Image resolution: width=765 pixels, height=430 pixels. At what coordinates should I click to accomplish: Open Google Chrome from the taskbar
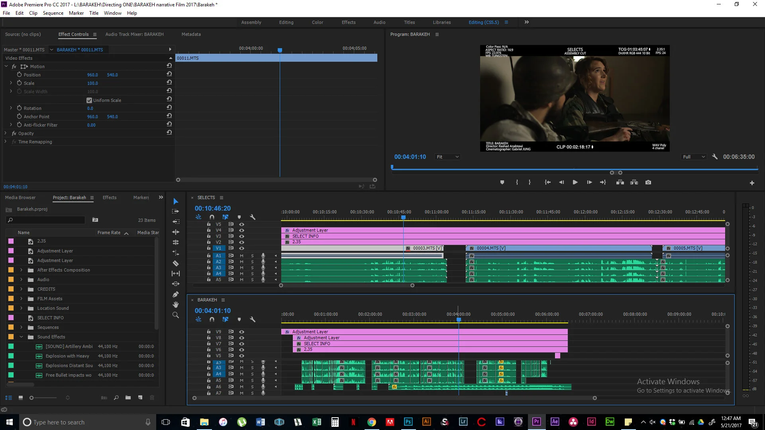[x=371, y=422]
